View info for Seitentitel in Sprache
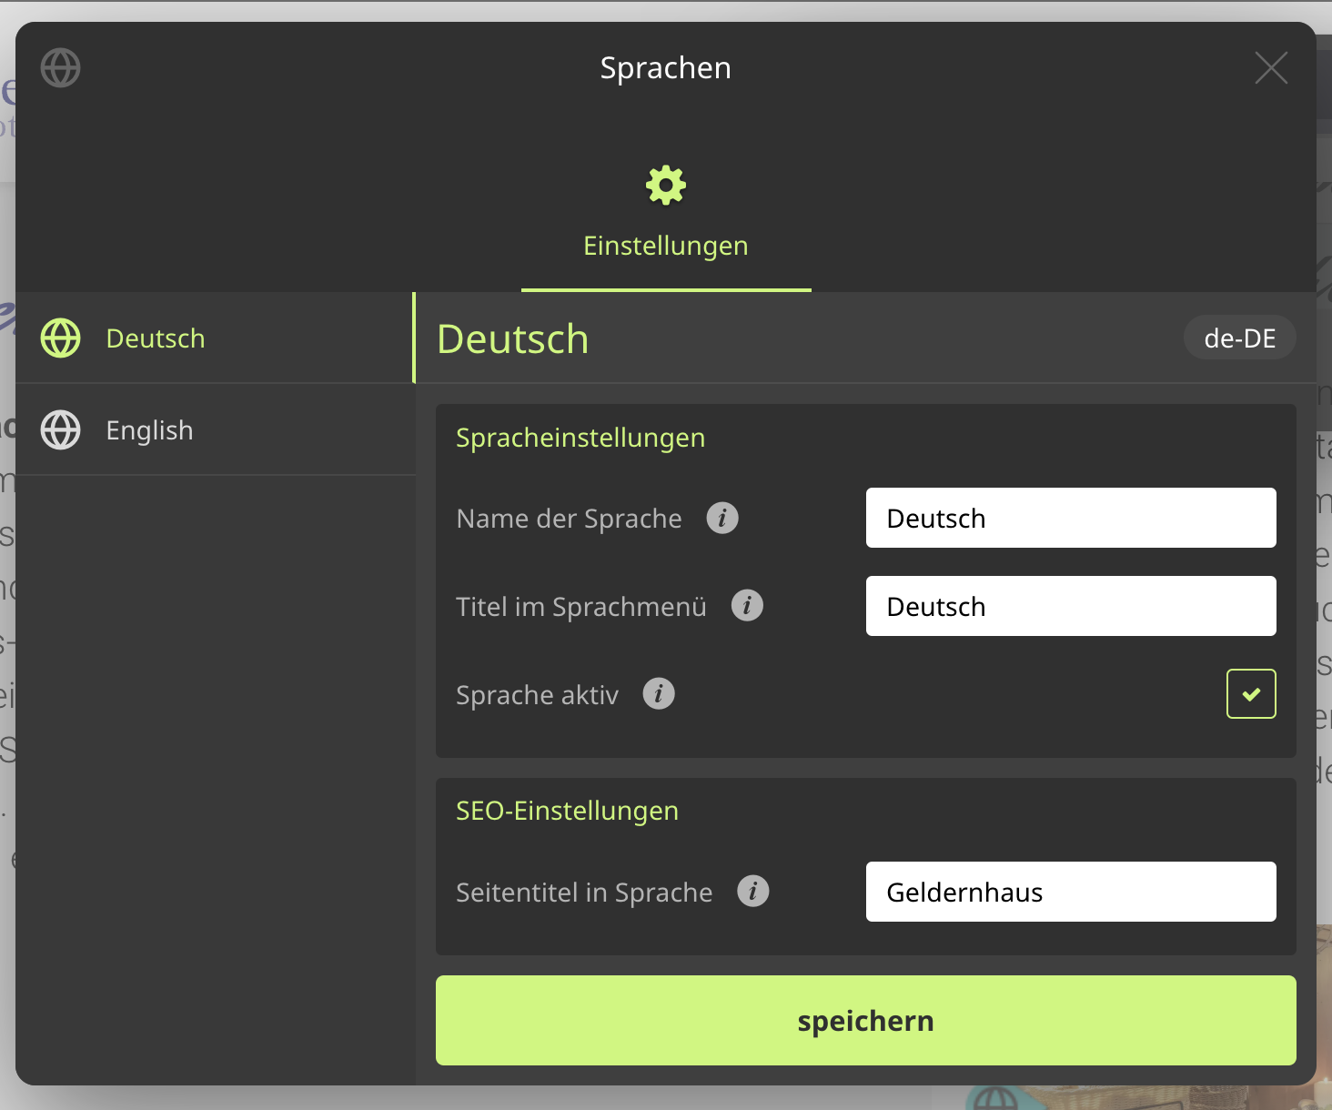Viewport: 1332px width, 1110px height. pyautogui.click(x=752, y=892)
